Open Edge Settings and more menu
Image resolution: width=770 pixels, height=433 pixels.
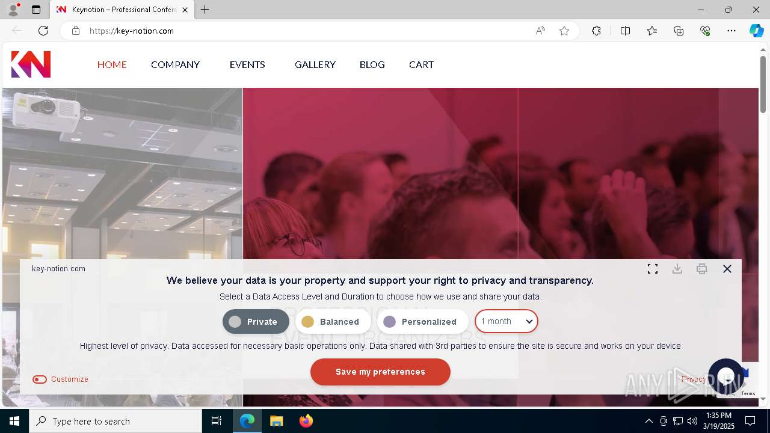click(x=731, y=31)
